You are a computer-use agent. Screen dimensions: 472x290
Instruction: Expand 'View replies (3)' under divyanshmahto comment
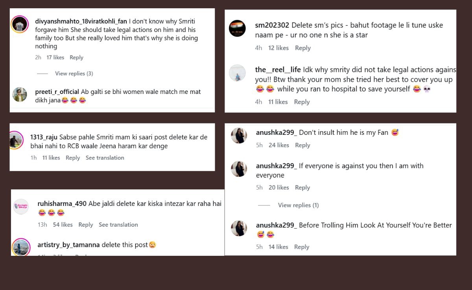coord(74,73)
